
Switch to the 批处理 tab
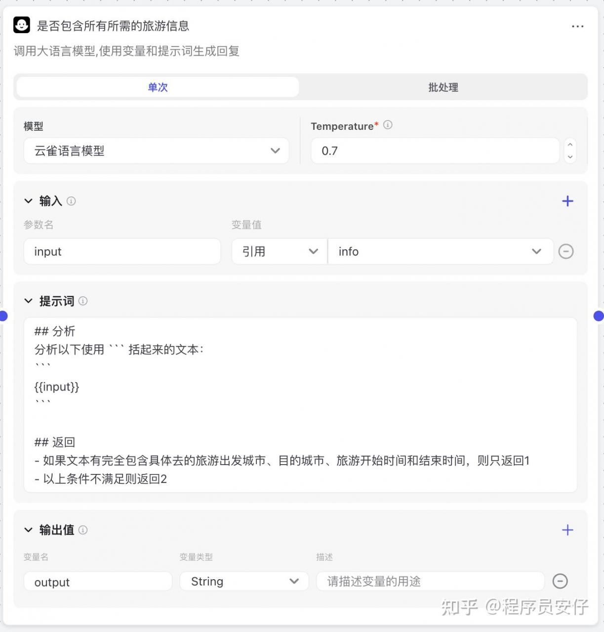443,87
